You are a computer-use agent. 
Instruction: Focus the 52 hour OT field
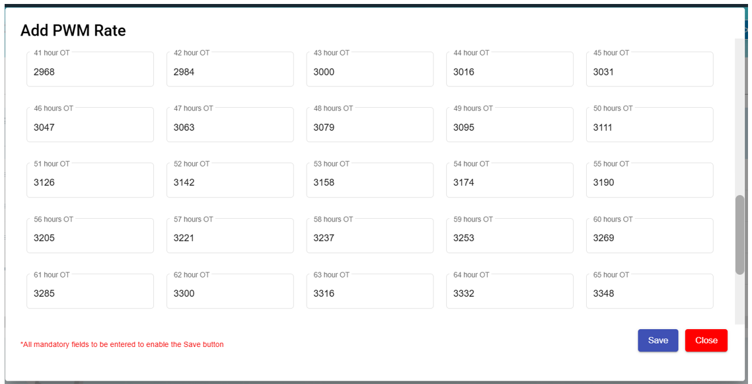tap(229, 182)
